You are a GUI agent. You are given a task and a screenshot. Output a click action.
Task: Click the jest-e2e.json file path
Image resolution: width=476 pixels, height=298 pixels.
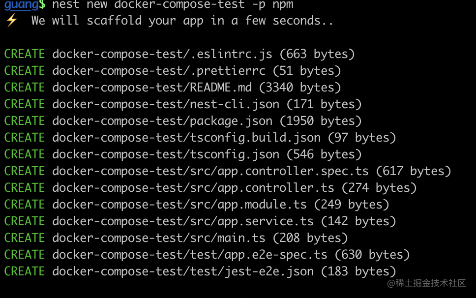tap(183, 271)
